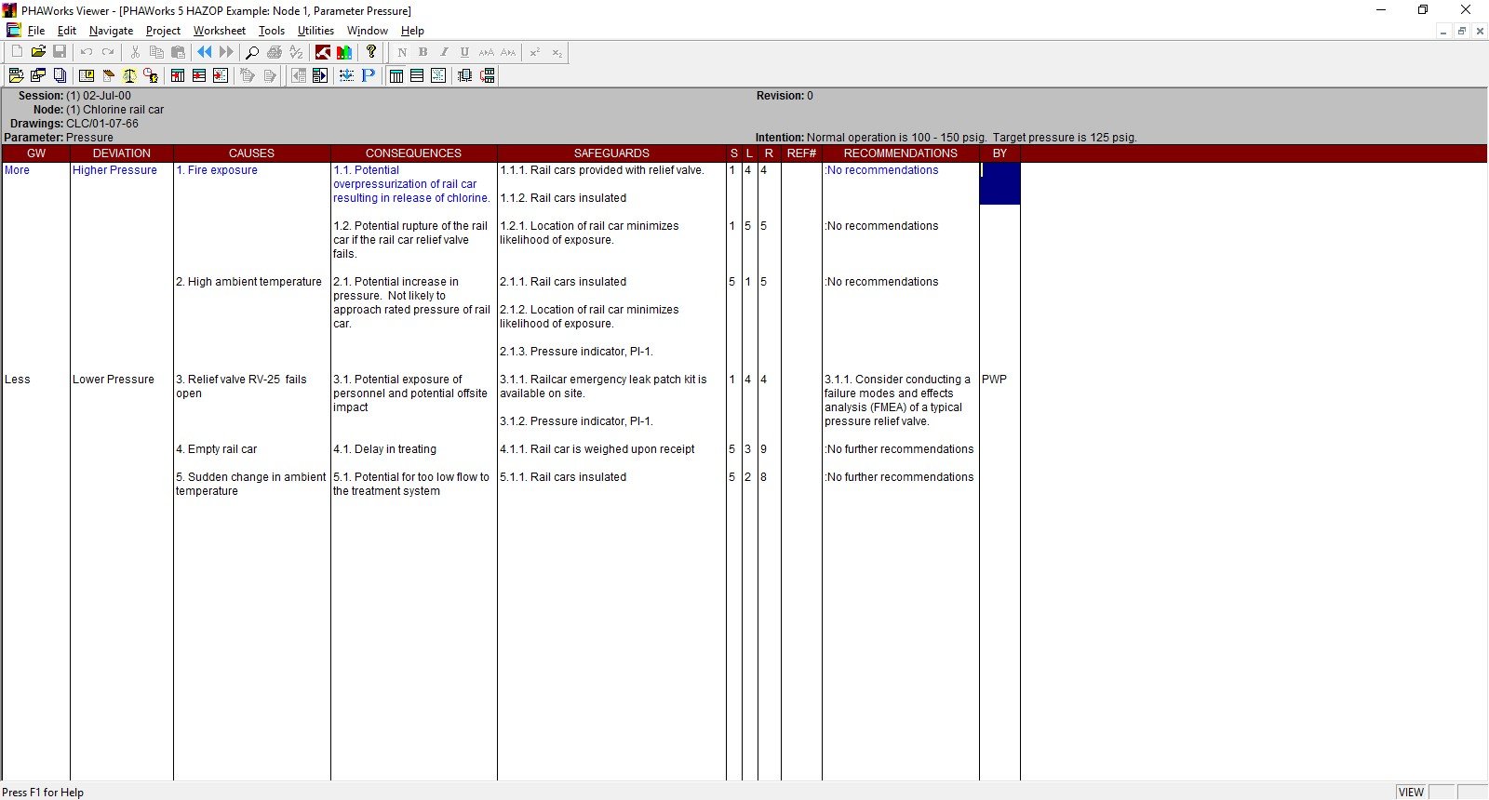Open the Utilities menu
The width and height of the screenshot is (1489, 800).
(x=315, y=31)
